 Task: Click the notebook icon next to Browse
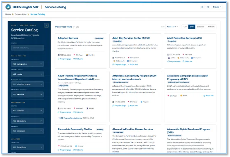pyautogui.click(x=208, y=7)
